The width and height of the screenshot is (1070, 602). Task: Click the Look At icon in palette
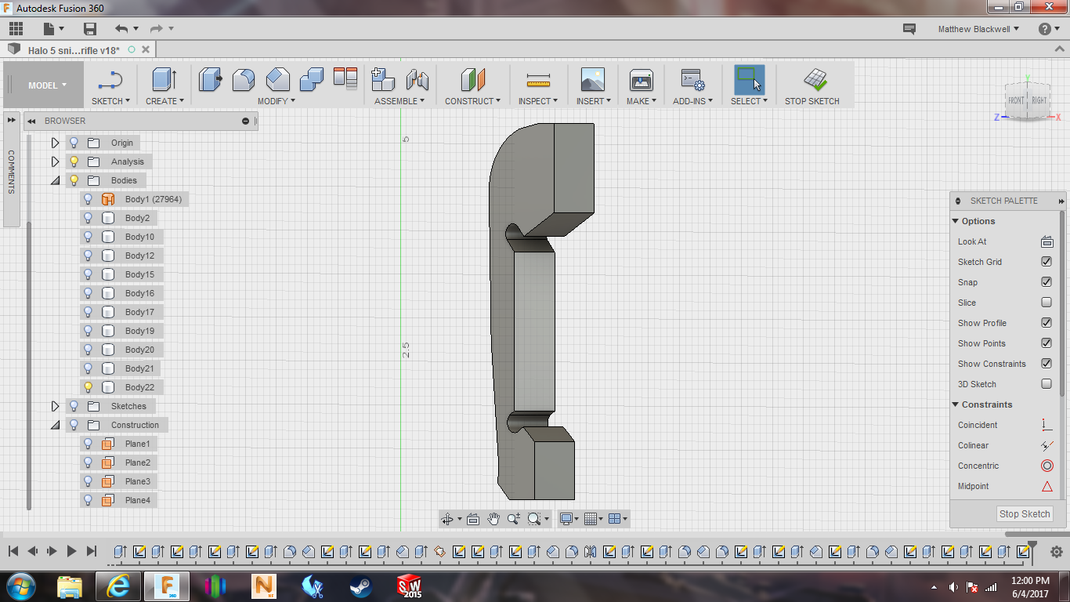1047,241
